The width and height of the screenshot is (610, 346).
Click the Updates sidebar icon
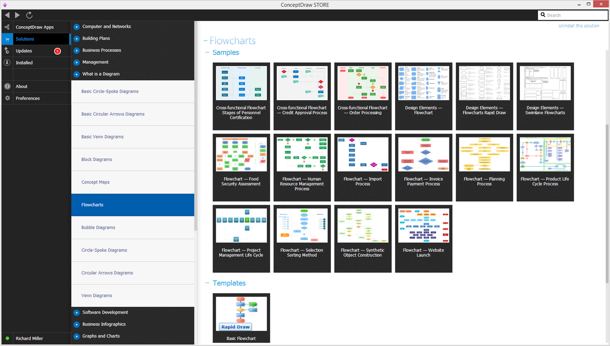(7, 50)
